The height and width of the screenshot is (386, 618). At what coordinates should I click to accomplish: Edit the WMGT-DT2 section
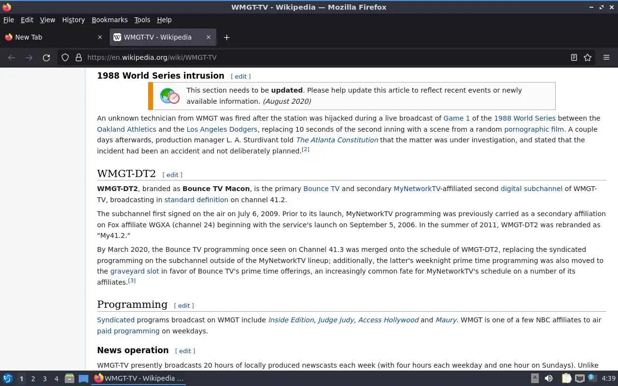tap(172, 175)
